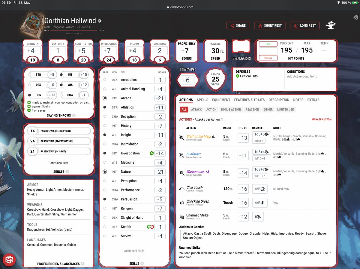This screenshot has width=360, height=269.
Task: Click Investigation advantage A badge
Action: click(x=151, y=153)
